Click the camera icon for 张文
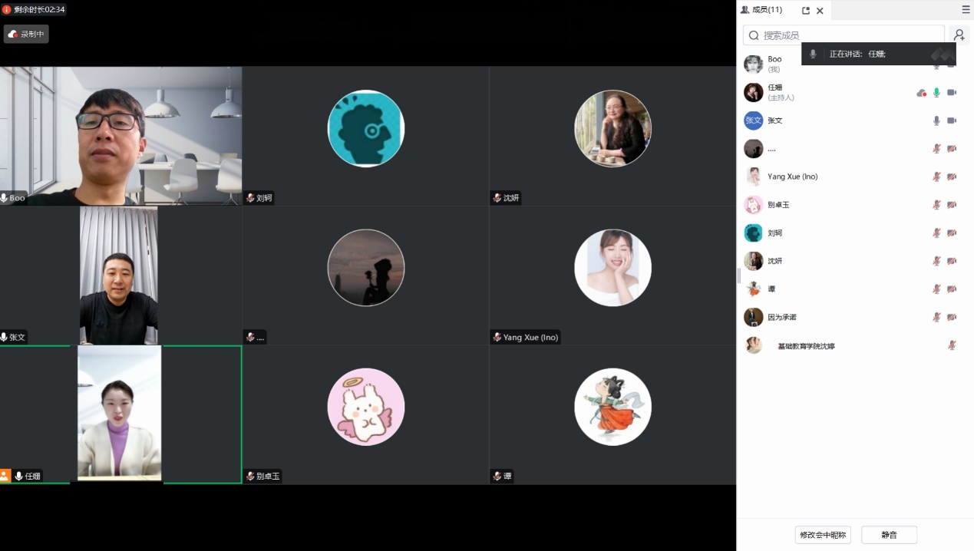Viewport: 974px width, 551px height. pos(952,120)
